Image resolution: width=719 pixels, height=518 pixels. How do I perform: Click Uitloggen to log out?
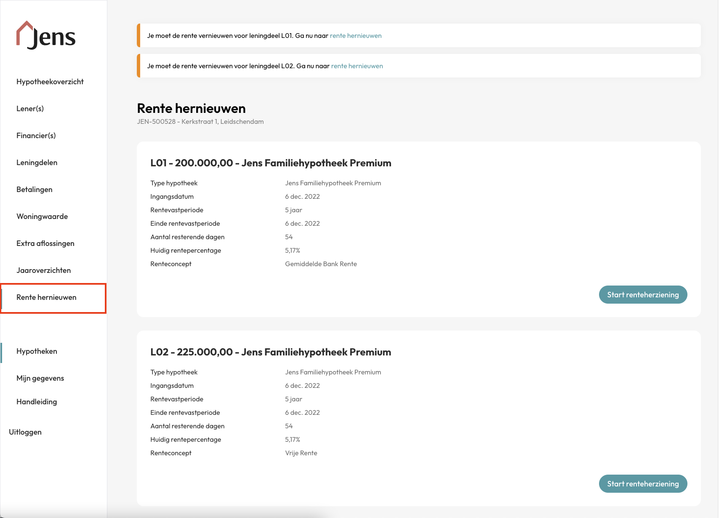[25, 432]
